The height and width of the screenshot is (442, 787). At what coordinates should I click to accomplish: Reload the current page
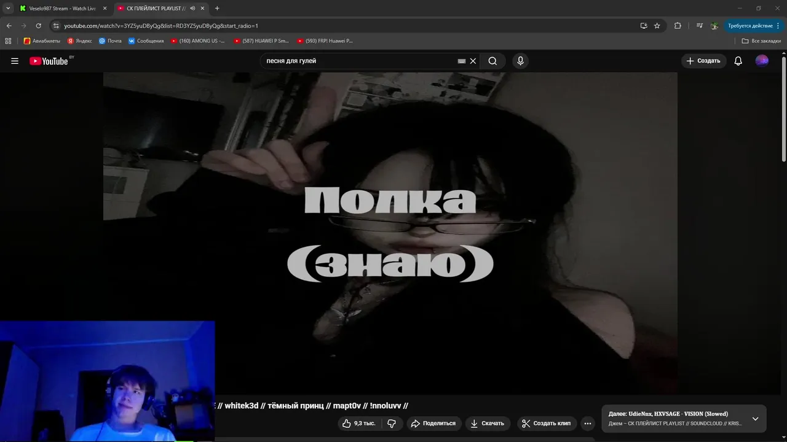click(x=39, y=26)
